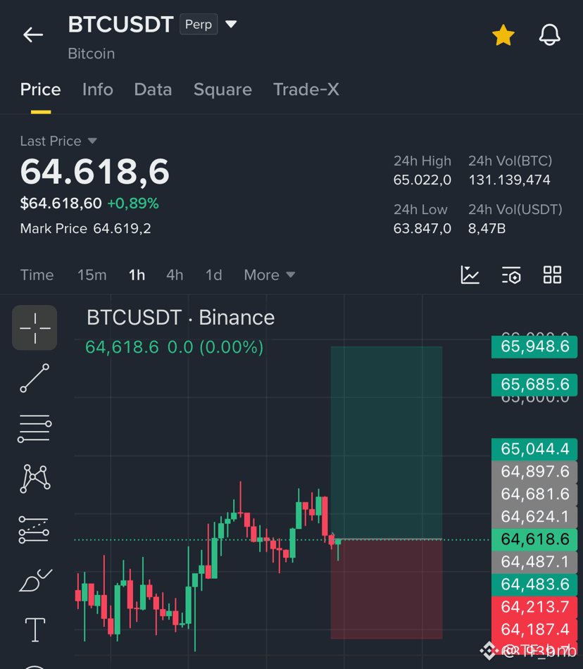The height and width of the screenshot is (669, 583).
Task: Select the Time chart interval
Action: tap(37, 275)
